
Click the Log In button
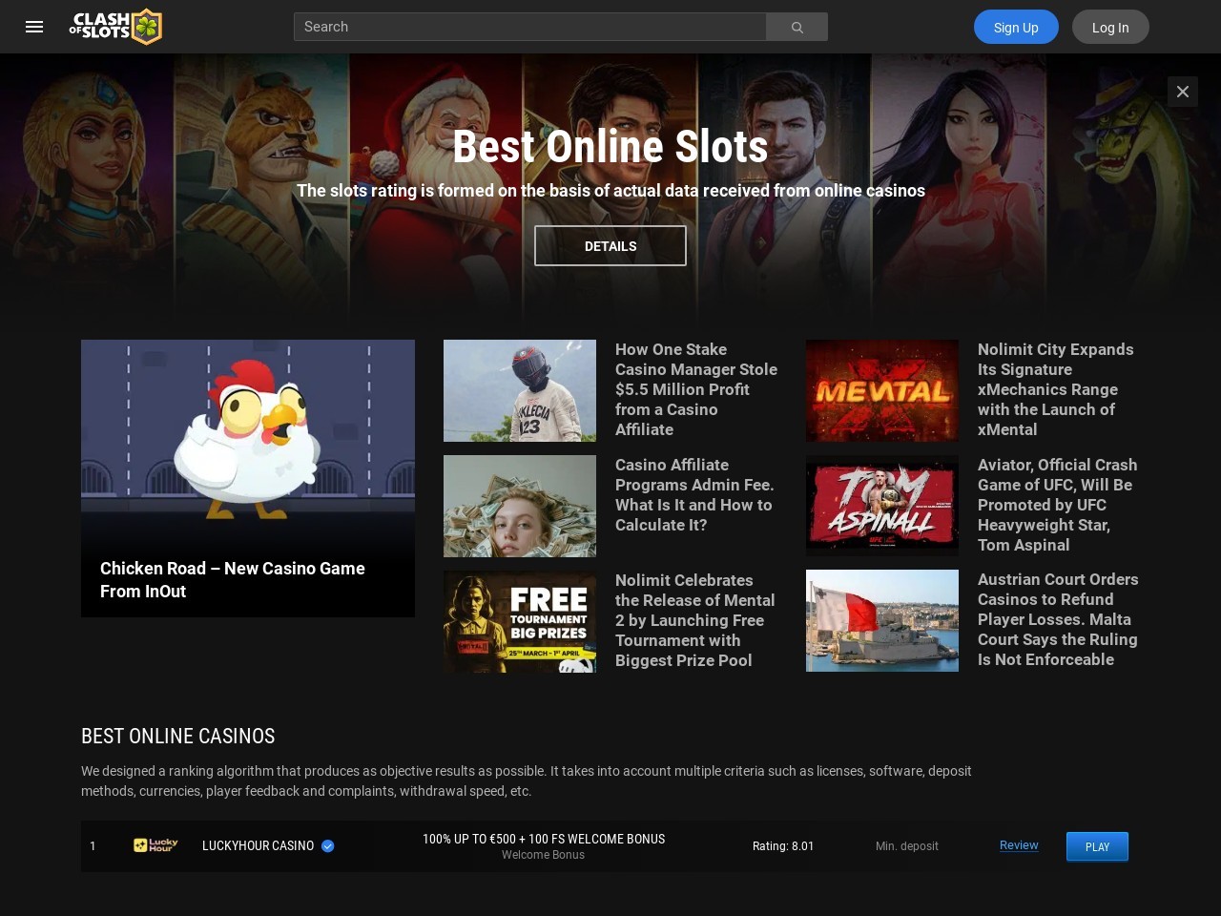click(x=1110, y=27)
